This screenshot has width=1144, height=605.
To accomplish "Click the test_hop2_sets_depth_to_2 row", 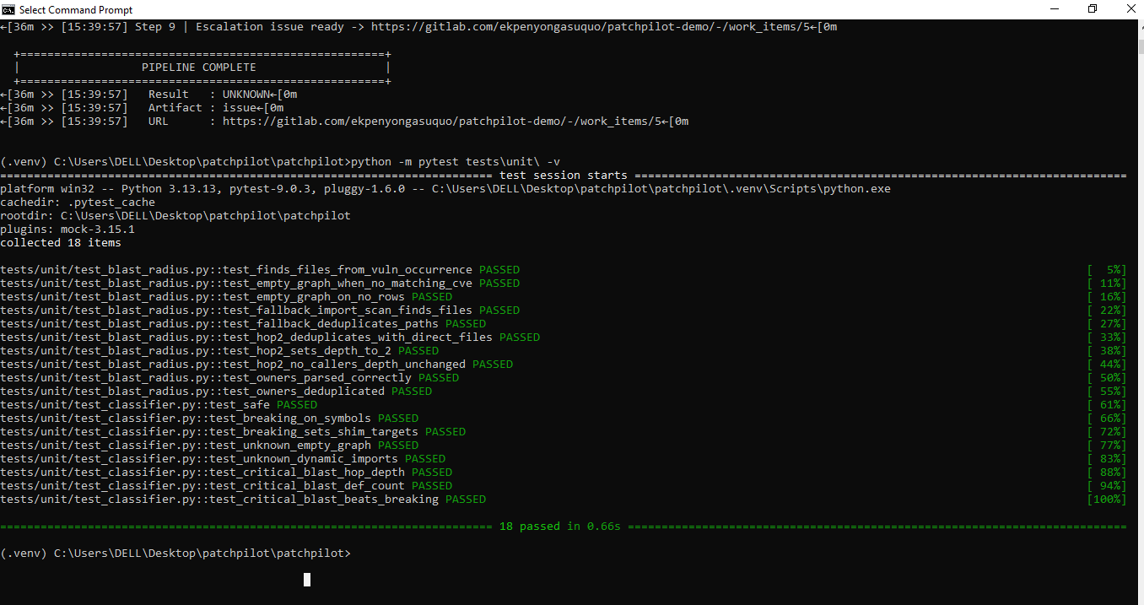I will pos(564,351).
